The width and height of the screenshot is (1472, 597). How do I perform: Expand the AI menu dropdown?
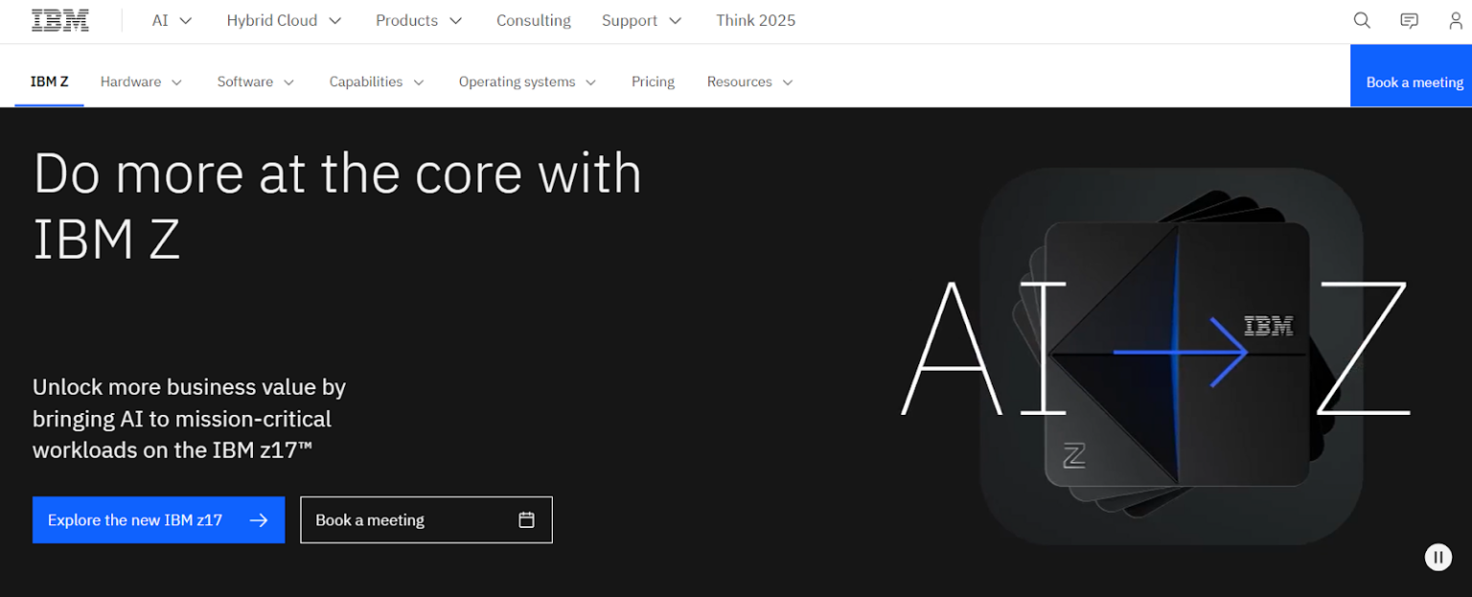[x=172, y=21]
